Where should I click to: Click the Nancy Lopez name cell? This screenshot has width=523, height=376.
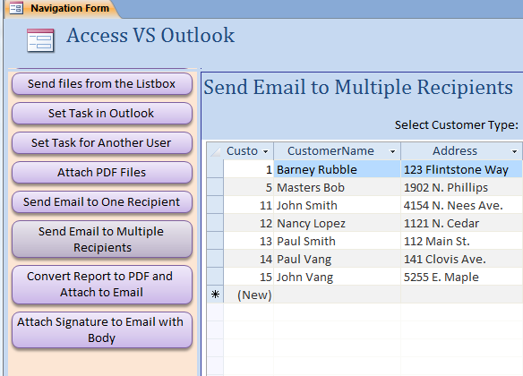coord(338,223)
